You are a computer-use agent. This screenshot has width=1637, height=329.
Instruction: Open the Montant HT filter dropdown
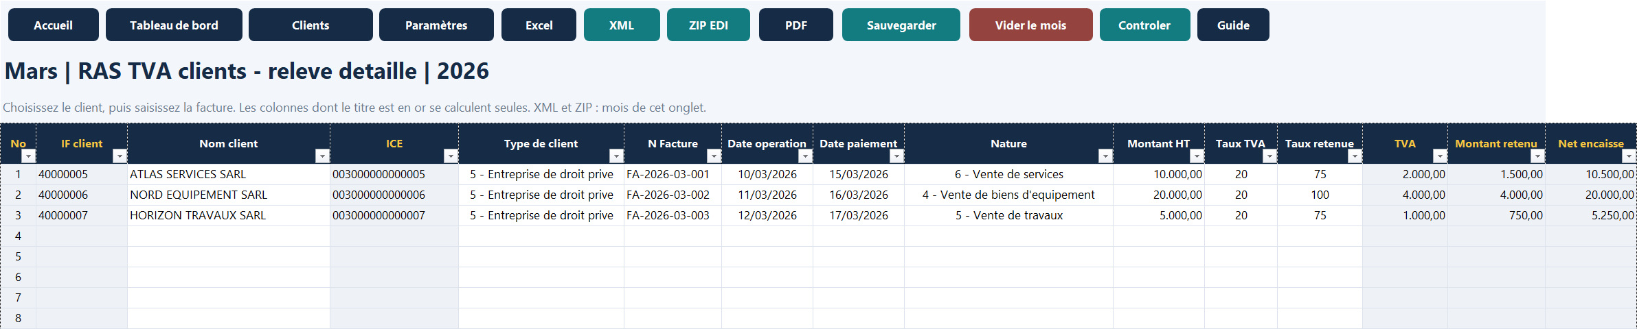1197,156
